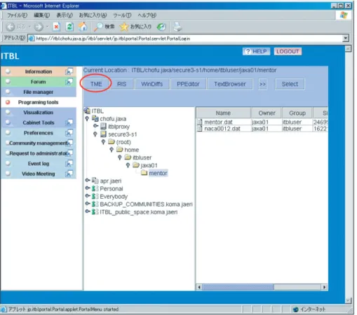357x315 pixels.
Task: Expand the apr.jaeri tree node
Action: [88, 181]
